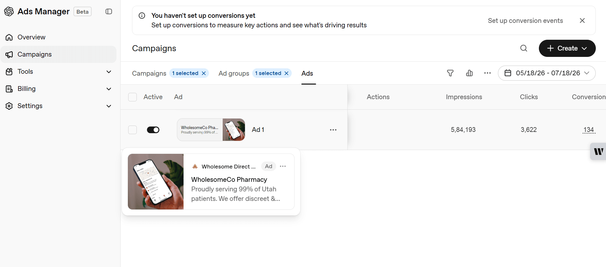Click the home icon beside Overview
Viewport: 606px width, 267px height.
click(x=9, y=37)
